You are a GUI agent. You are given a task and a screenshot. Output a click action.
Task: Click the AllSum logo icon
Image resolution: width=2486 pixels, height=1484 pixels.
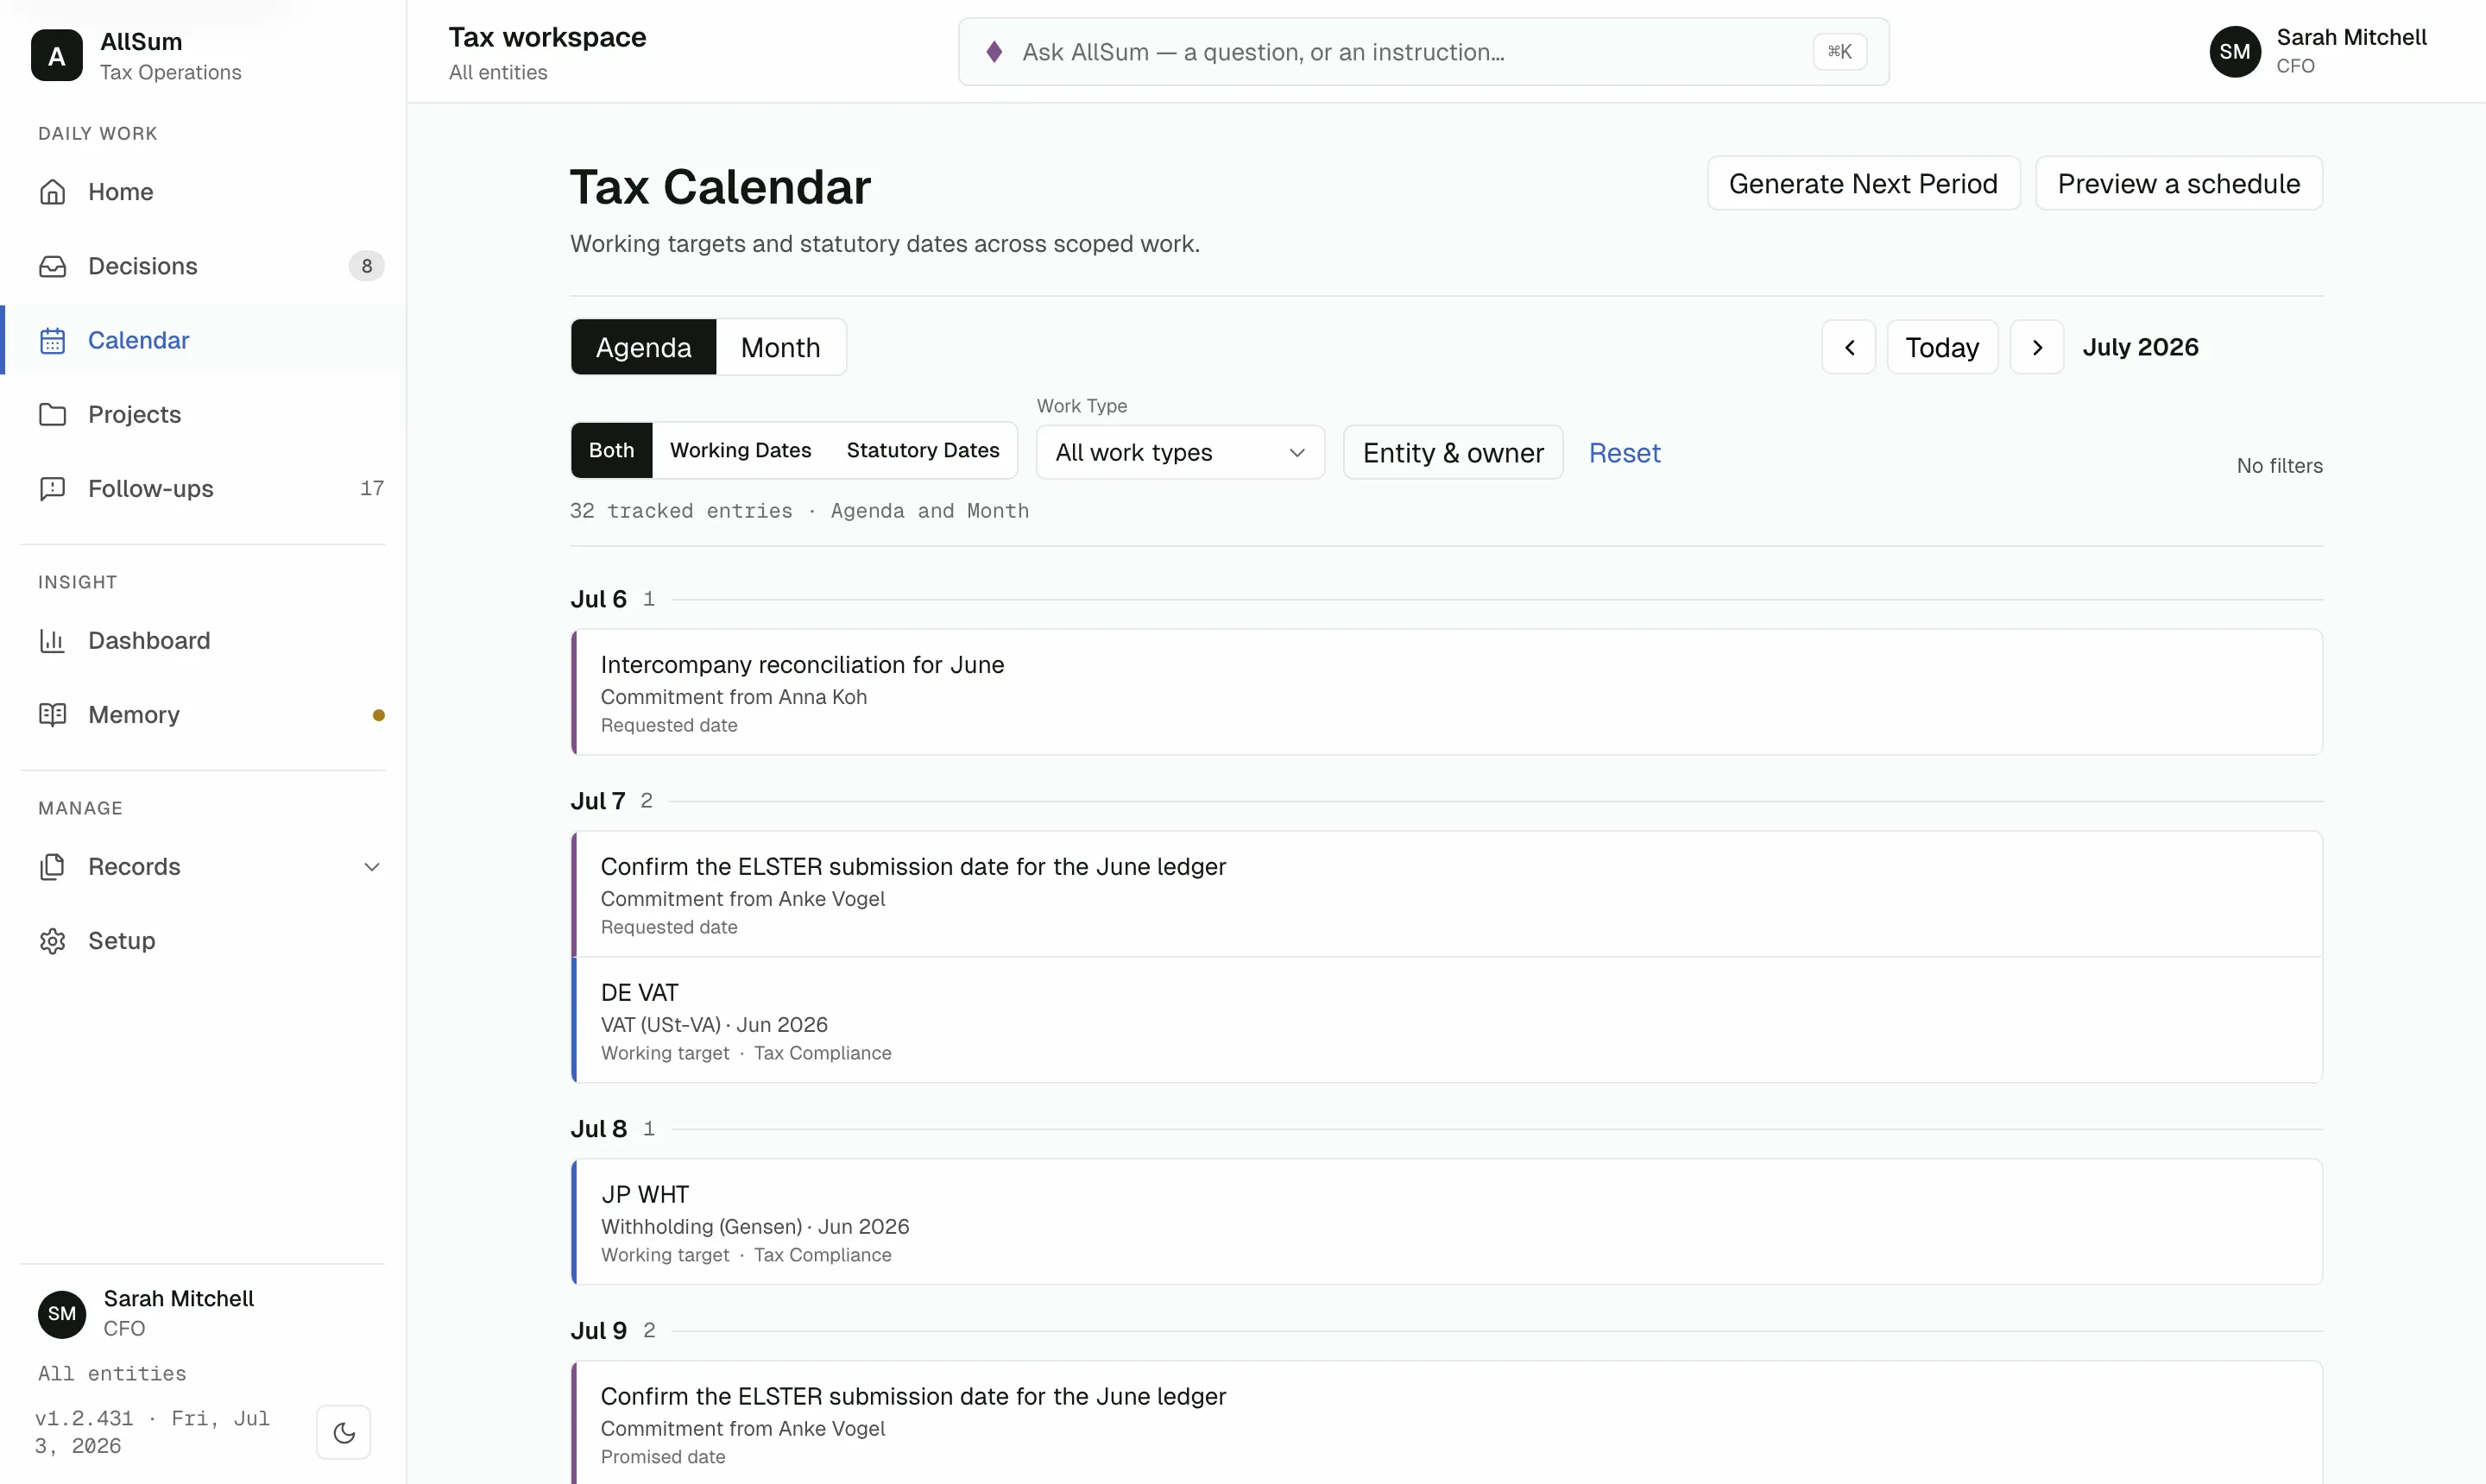point(56,55)
